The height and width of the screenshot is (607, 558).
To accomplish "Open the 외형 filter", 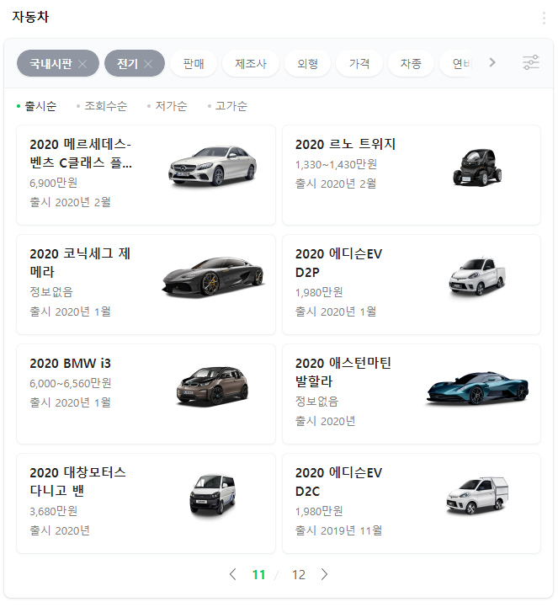I will (308, 63).
